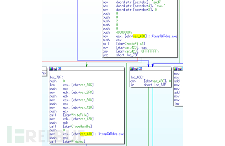Select highlighted var_430 above CreateFileA call
The image size is (225, 146).
click(139, 36)
